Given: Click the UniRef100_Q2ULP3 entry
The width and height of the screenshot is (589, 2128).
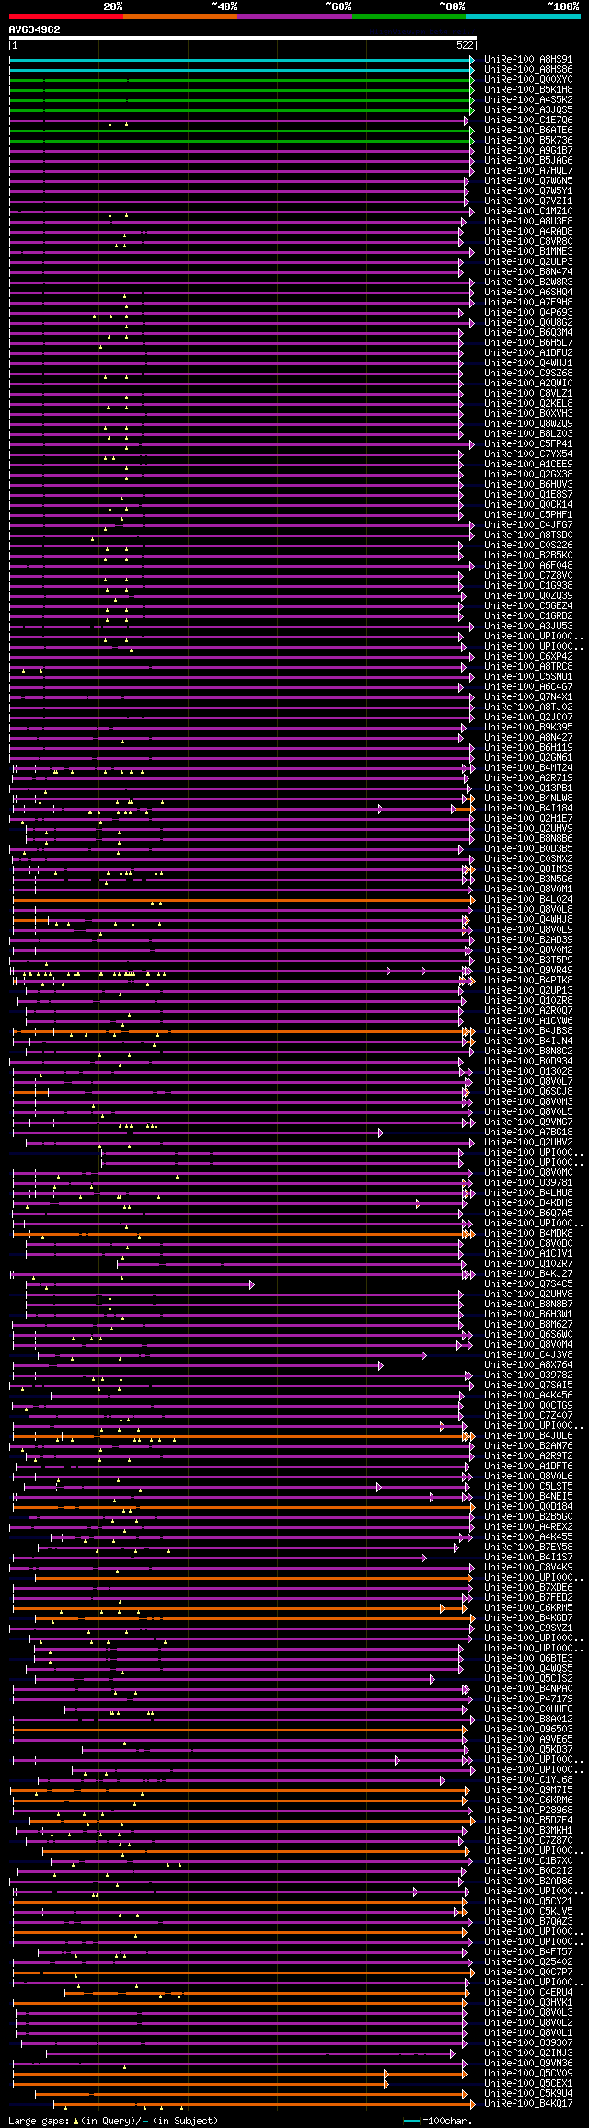Looking at the screenshot, I should (528, 262).
